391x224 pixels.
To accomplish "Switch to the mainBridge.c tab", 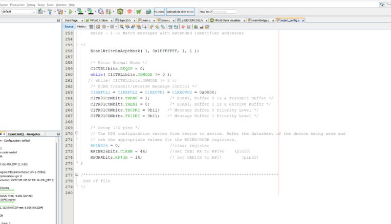I will (261, 20).
